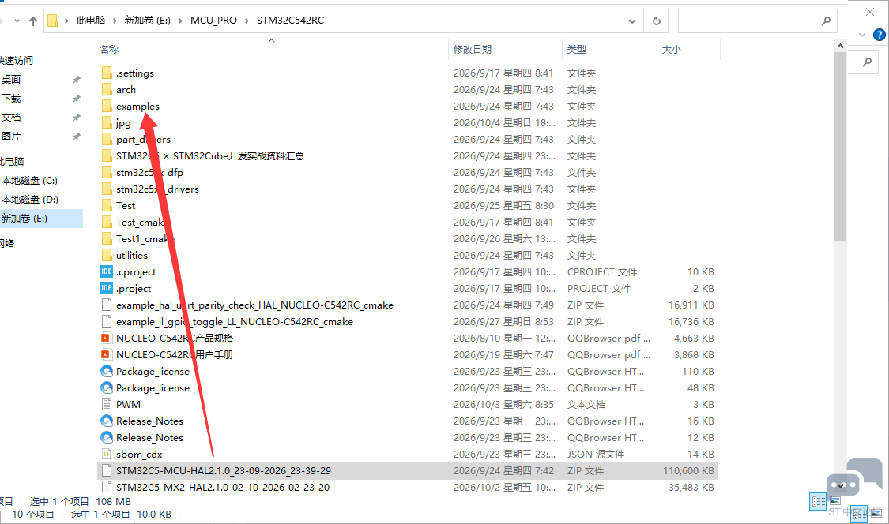
Task: Select the .project IDE file icon
Action: 107,288
